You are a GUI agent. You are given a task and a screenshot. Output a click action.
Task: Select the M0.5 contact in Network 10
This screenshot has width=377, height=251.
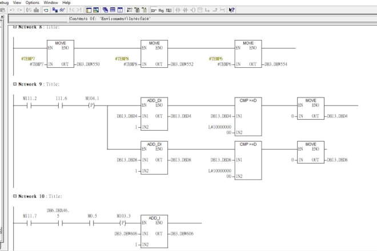click(x=91, y=223)
